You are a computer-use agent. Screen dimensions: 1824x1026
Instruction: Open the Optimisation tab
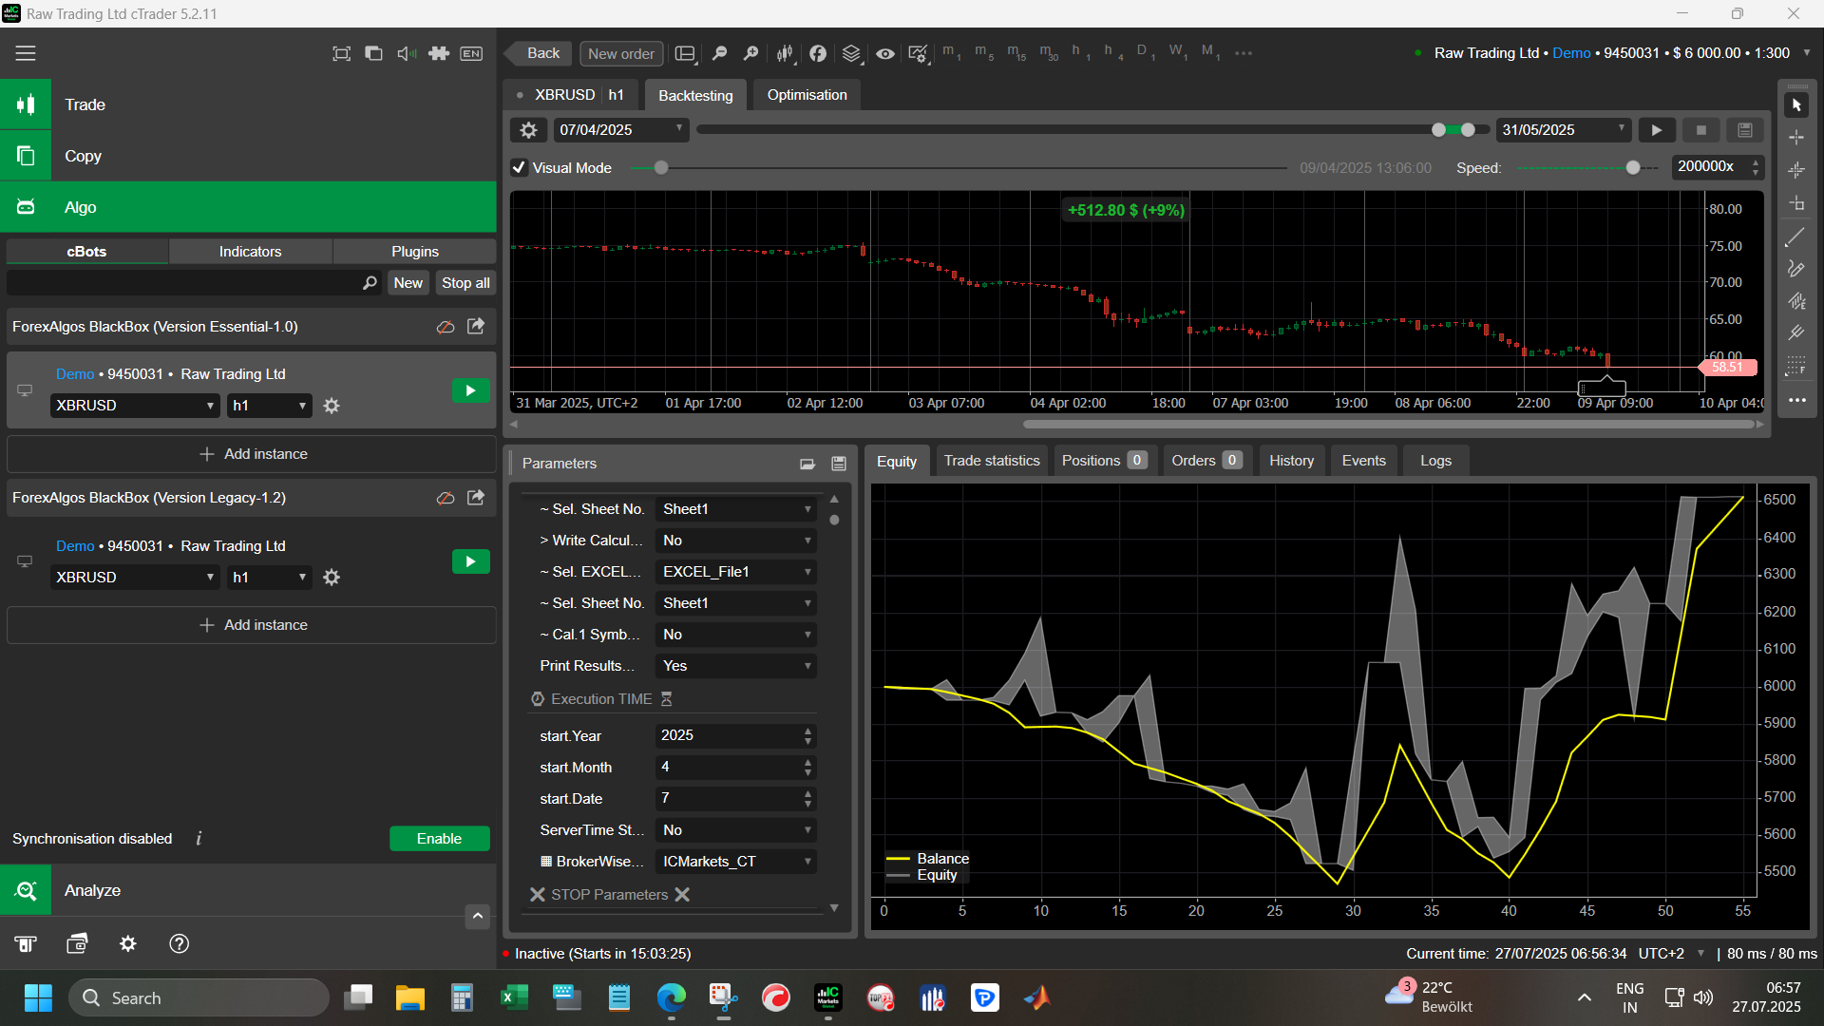(x=807, y=95)
